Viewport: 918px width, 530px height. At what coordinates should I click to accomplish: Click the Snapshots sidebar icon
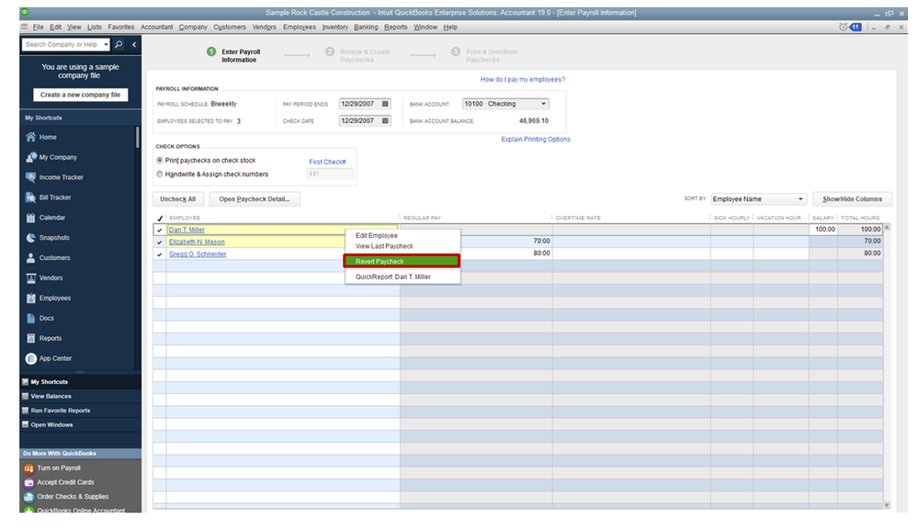pyautogui.click(x=30, y=238)
